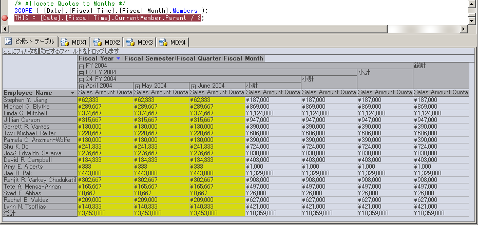Click the ピボット テーブル tab icon
478x225 pixels.
(8, 42)
